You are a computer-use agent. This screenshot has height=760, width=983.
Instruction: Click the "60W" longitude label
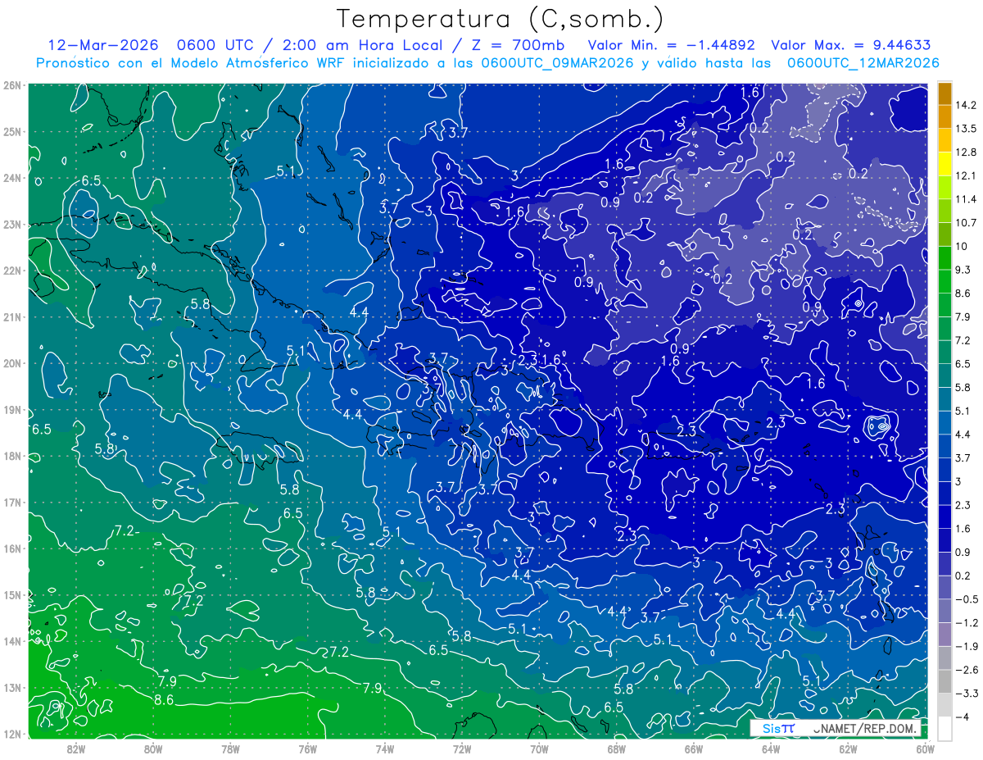[926, 749]
